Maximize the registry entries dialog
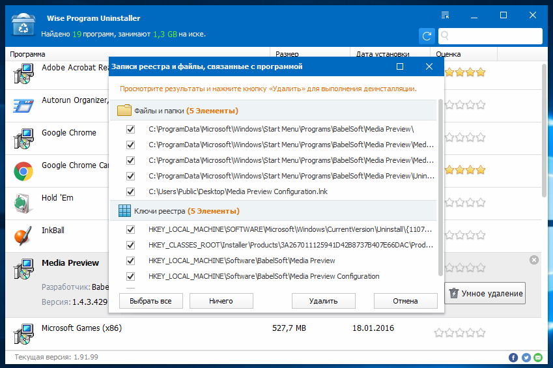Viewport: 553px width, 368px height. click(x=400, y=66)
